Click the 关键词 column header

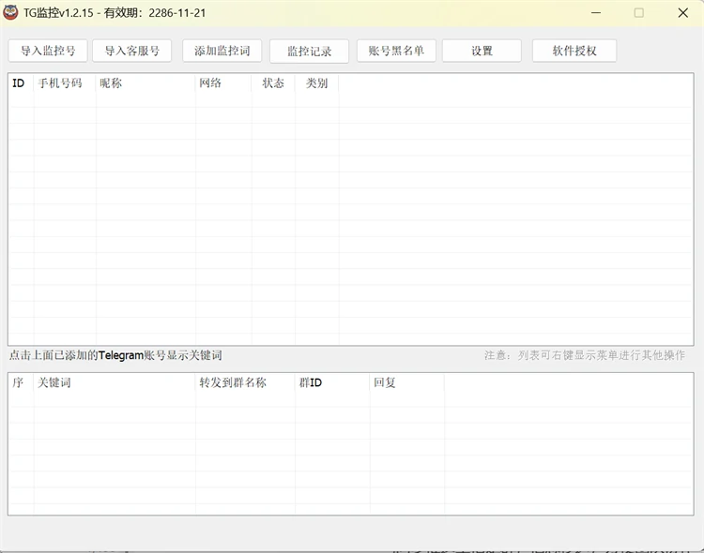(x=115, y=382)
